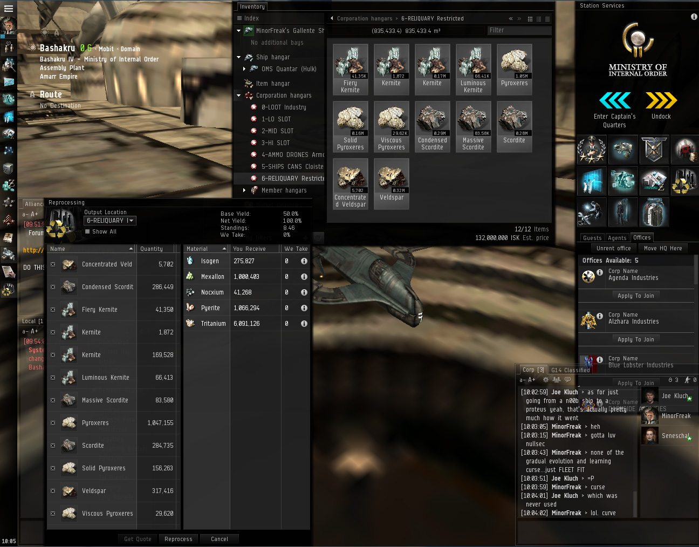Switch inventory to icon grid view
Viewport: 699px width, 547px height.
pyautogui.click(x=530, y=19)
